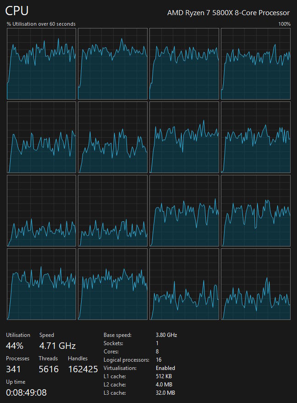Click the Virtualisation label
Viewport: 297px width, 403px height.
[120, 368]
